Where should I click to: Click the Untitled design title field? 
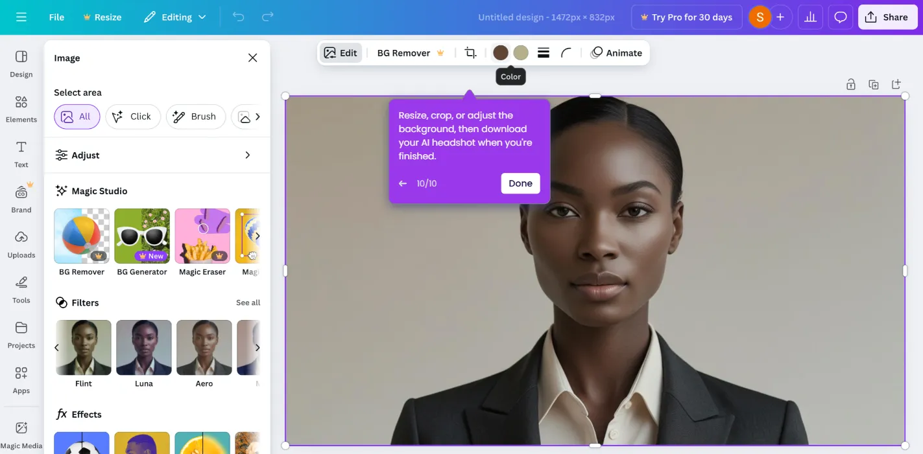(x=546, y=17)
